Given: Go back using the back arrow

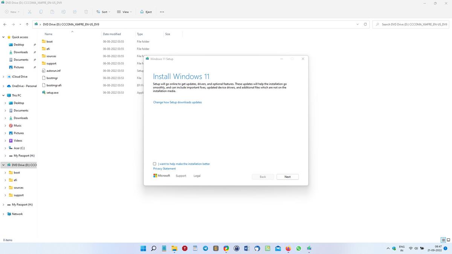Looking at the screenshot, I should tap(5, 24).
